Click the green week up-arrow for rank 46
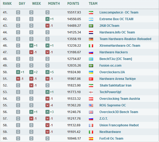 tap(31, 46)
